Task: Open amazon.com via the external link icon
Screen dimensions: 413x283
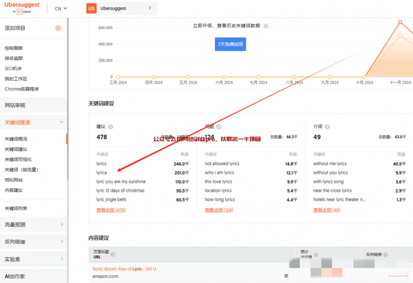Action: (286, 276)
